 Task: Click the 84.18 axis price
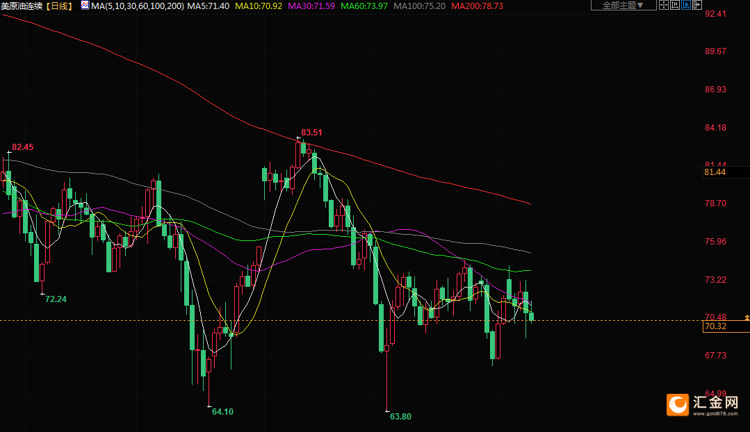[x=715, y=128]
